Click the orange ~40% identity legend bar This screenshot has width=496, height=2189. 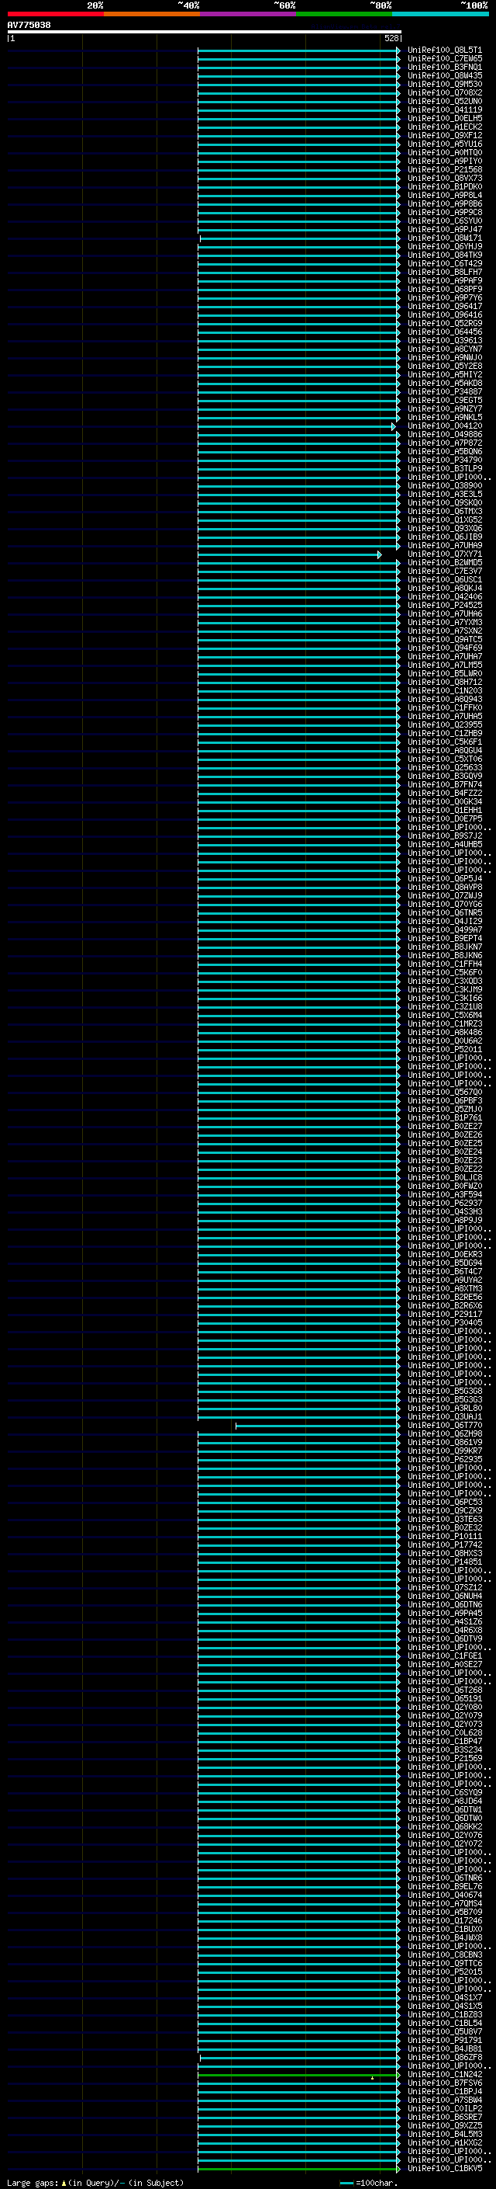(x=152, y=14)
